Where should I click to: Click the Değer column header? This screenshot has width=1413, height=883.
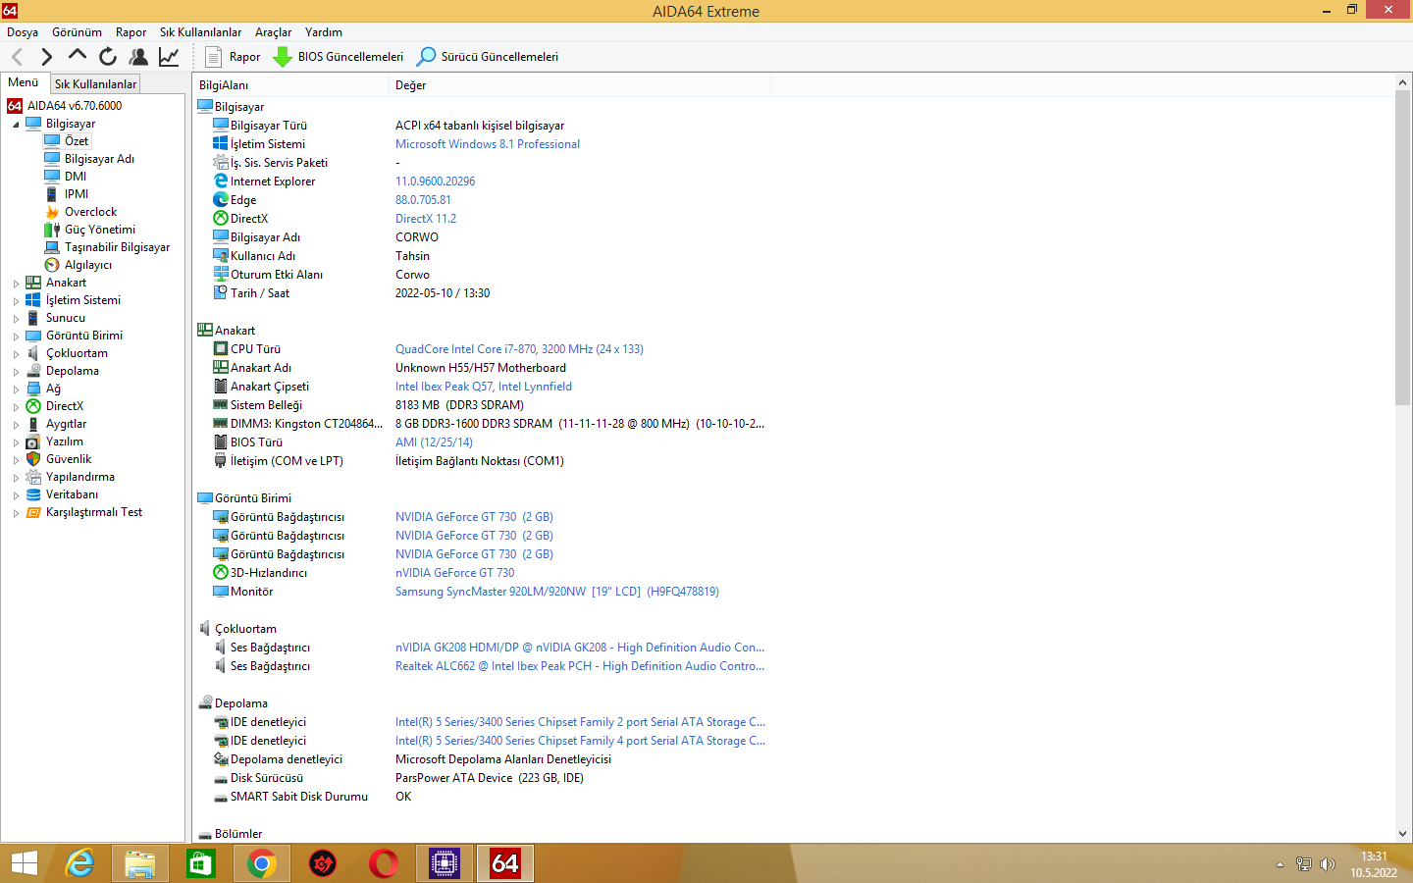coord(580,85)
